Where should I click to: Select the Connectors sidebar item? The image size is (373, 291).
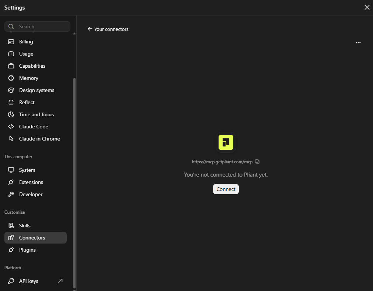point(35,238)
